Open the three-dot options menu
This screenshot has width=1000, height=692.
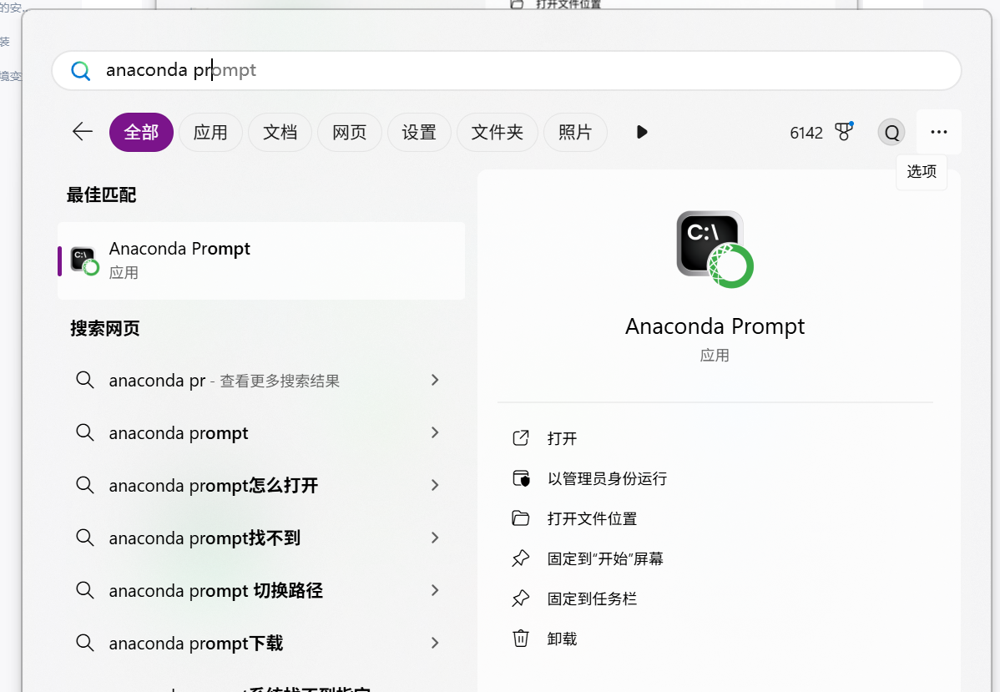click(x=938, y=132)
